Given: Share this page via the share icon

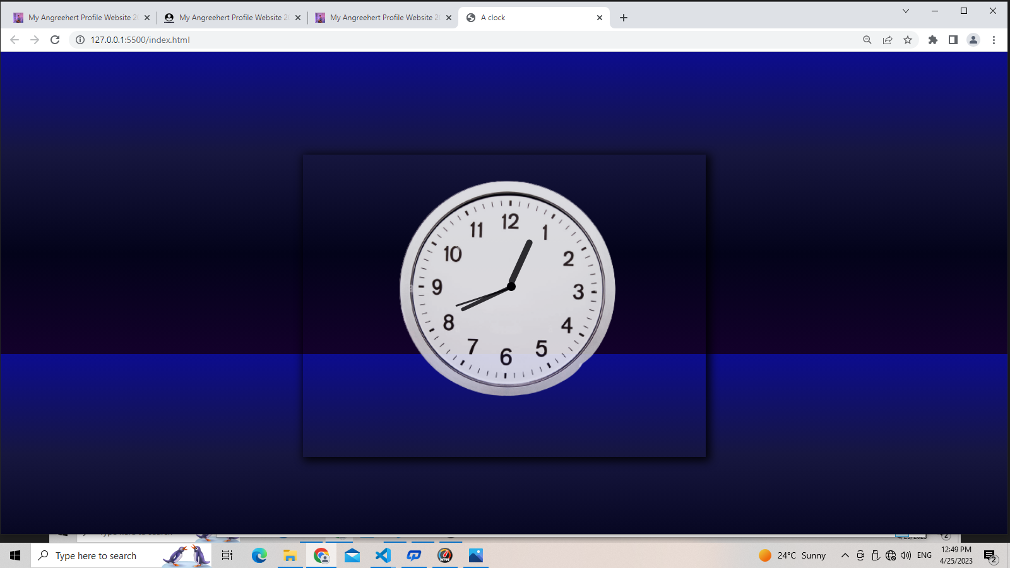Looking at the screenshot, I should coord(888,40).
